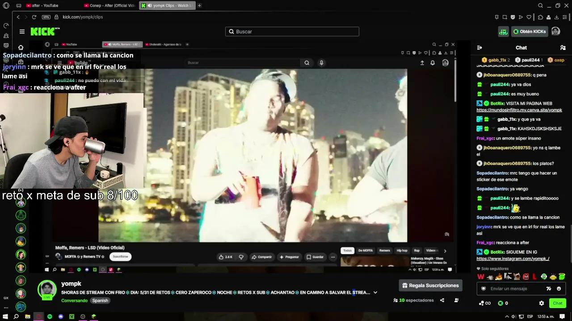
Task: Expand the stream title chevron
Action: click(x=375, y=292)
